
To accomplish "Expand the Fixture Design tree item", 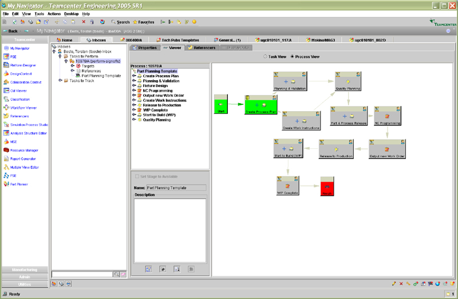I will pyautogui.click(x=134, y=86).
